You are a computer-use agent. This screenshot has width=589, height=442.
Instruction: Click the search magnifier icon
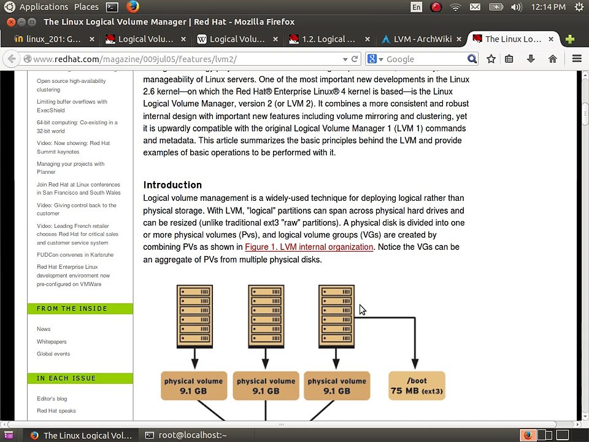(x=472, y=59)
